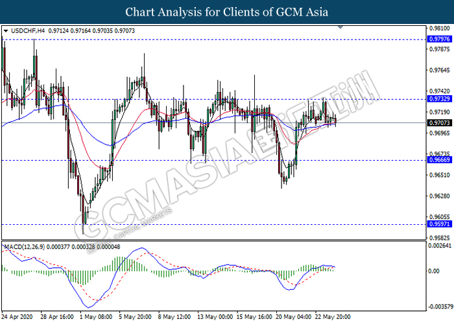Click the 15 May 16:00 time label

click(254, 317)
